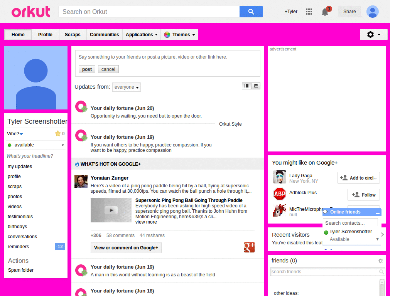Click the post button
The height and width of the screenshot is (296, 395).
pos(87,69)
